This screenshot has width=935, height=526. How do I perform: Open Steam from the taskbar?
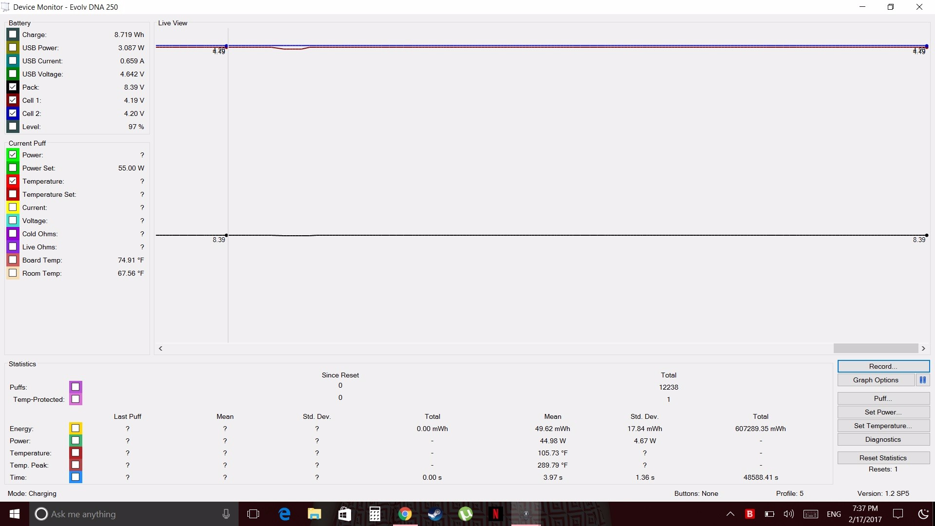click(x=435, y=514)
